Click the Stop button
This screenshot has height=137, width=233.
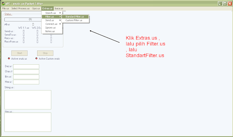45,53
